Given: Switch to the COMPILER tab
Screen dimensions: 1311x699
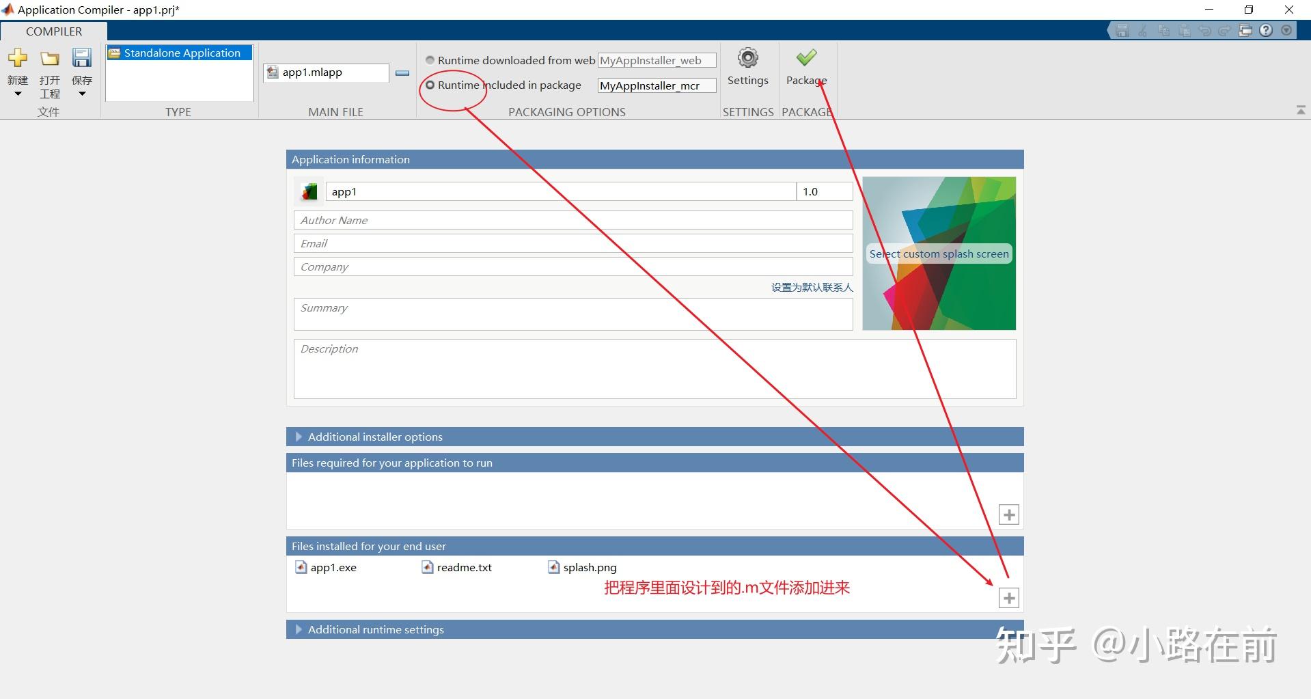Looking at the screenshot, I should click(x=54, y=31).
